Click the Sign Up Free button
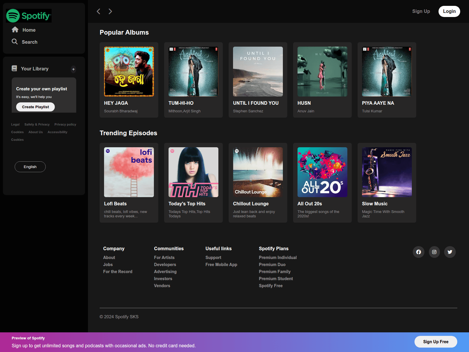Image resolution: width=469 pixels, height=352 pixels. [x=436, y=342]
